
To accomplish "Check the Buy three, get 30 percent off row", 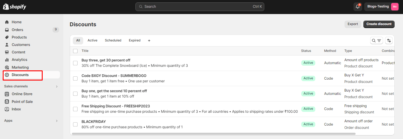I will [x=75, y=63].
